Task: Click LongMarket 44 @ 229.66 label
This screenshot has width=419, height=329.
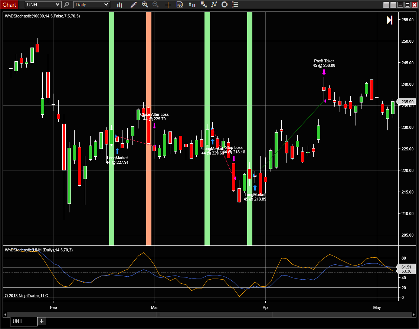Action: [x=213, y=151]
